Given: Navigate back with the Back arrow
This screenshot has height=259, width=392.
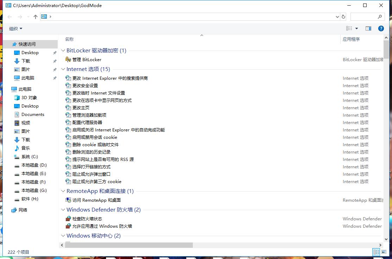Looking at the screenshot, I should 9,17.
